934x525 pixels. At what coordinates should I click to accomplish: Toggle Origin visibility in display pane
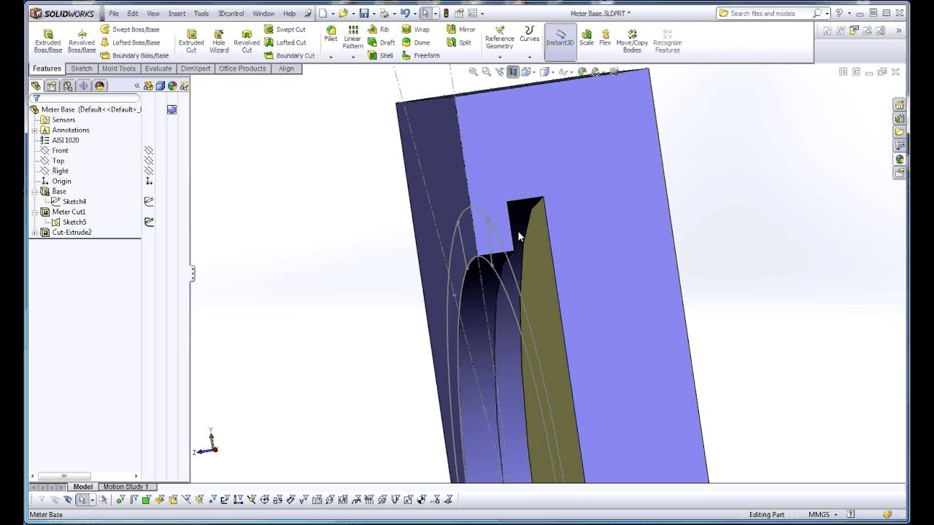(x=149, y=181)
